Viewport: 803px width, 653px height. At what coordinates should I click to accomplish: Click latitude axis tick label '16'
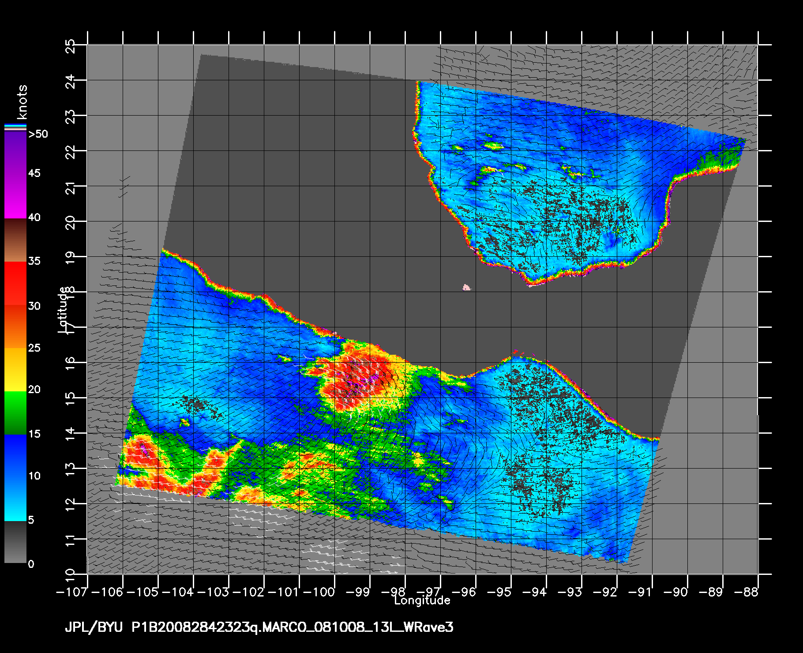point(70,364)
